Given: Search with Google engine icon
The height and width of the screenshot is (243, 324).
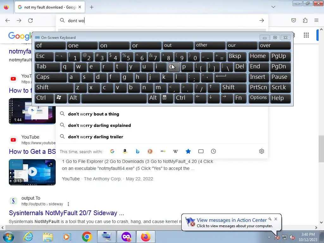Looking at the screenshot, I should click(x=112, y=152).
